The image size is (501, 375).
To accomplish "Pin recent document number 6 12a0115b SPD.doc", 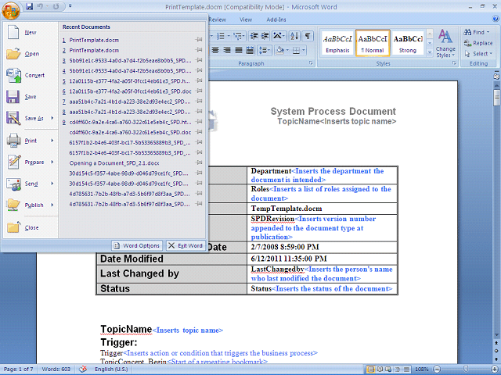I will pyautogui.click(x=199, y=91).
